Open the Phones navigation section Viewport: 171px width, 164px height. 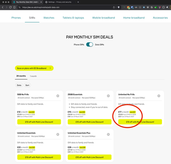point(16,18)
